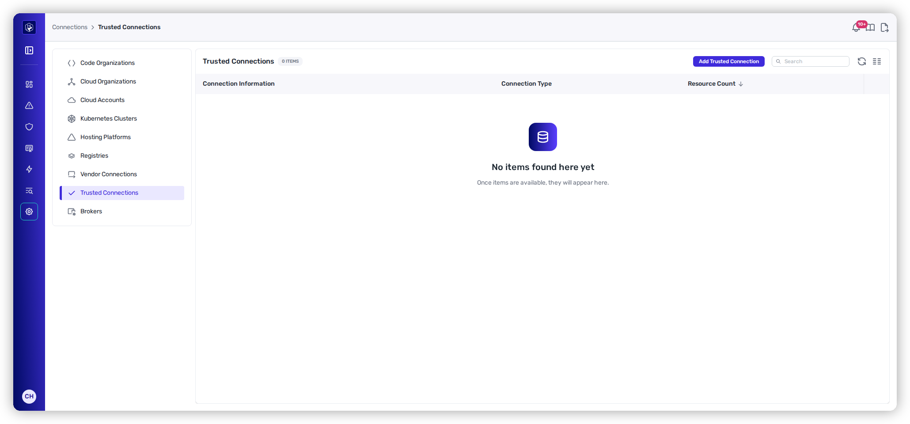
Task: Click the export document icon in header
Action: coord(884,27)
